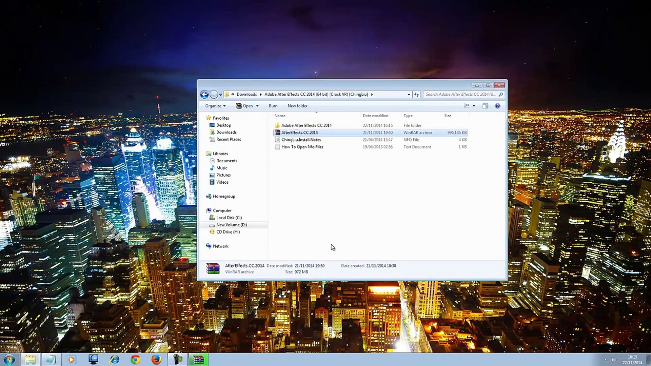Toggle the preview pane icon
Viewport: 651px width, 366px height.
485,106
